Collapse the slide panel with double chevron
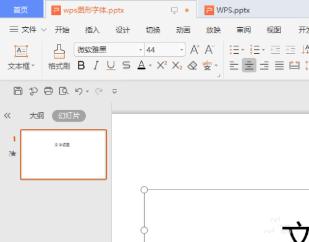Screen dimensions: 309x242 coord(7,115)
